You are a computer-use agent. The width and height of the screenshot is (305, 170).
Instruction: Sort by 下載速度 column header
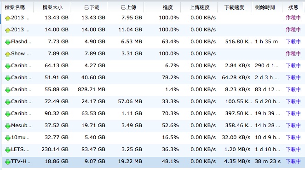[234, 7]
